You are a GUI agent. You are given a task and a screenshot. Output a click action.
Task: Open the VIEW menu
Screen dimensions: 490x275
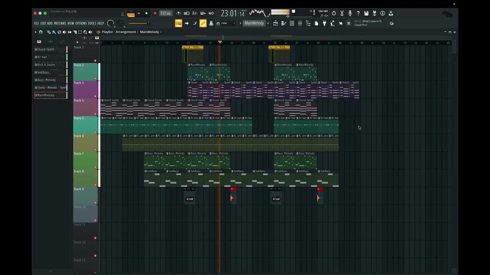tap(71, 23)
